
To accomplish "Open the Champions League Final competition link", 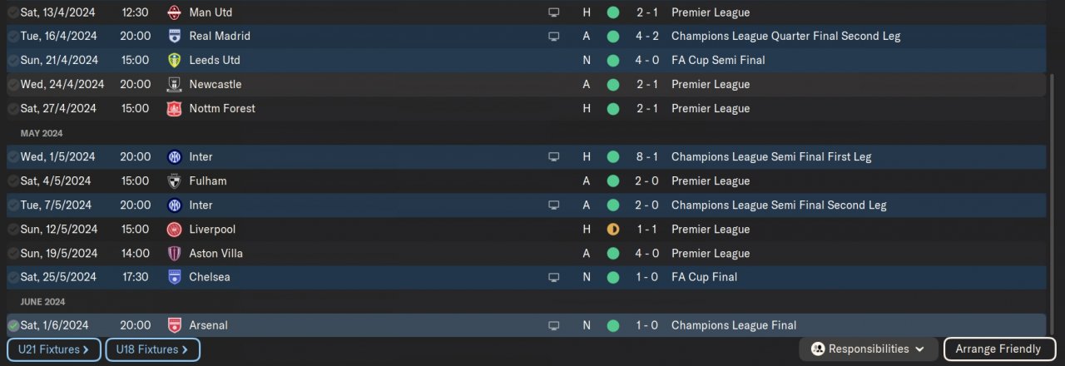I will click(733, 326).
